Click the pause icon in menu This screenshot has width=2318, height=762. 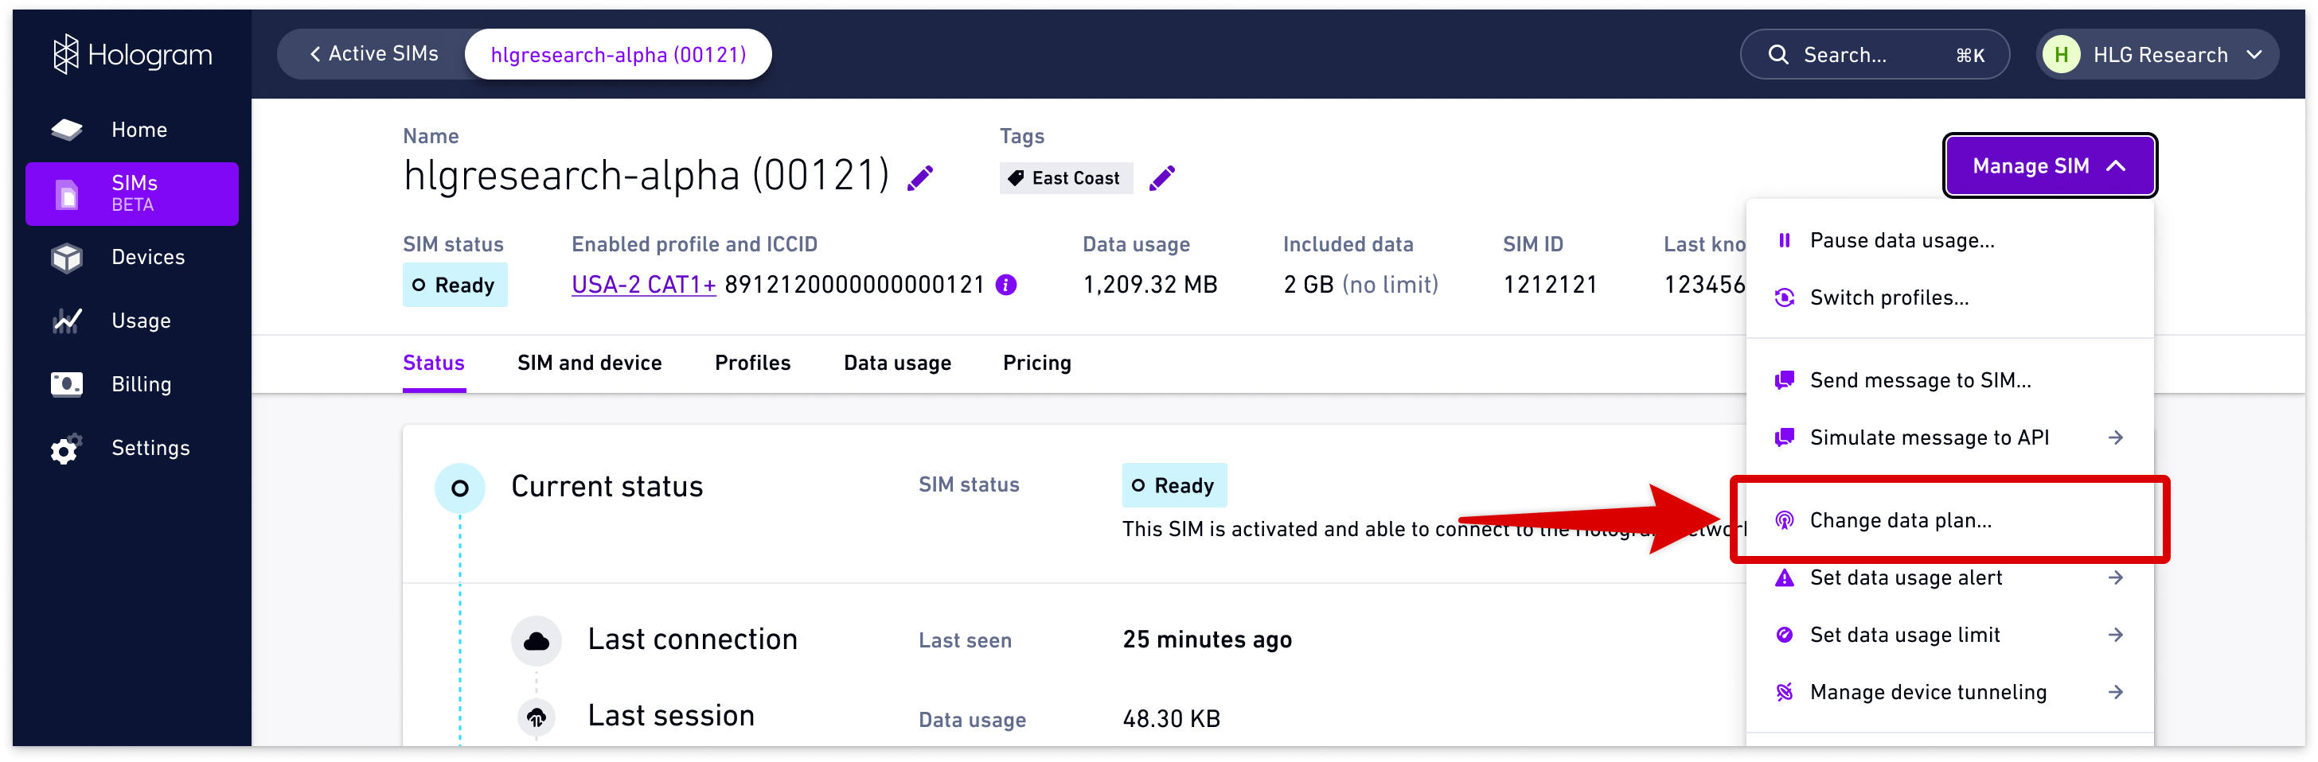click(1785, 240)
